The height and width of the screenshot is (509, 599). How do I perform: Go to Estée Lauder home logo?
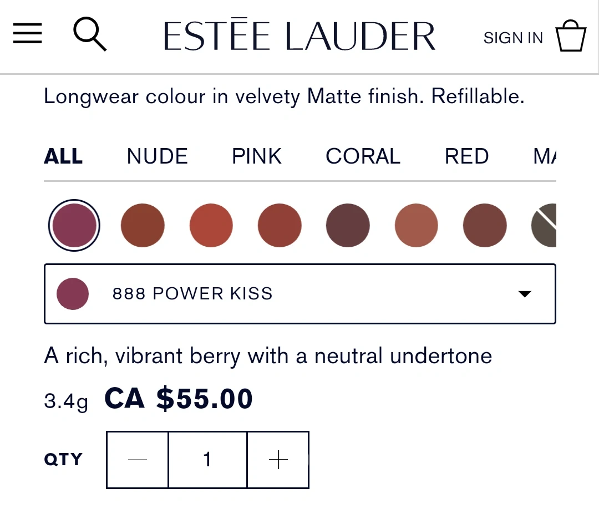pyautogui.click(x=299, y=37)
